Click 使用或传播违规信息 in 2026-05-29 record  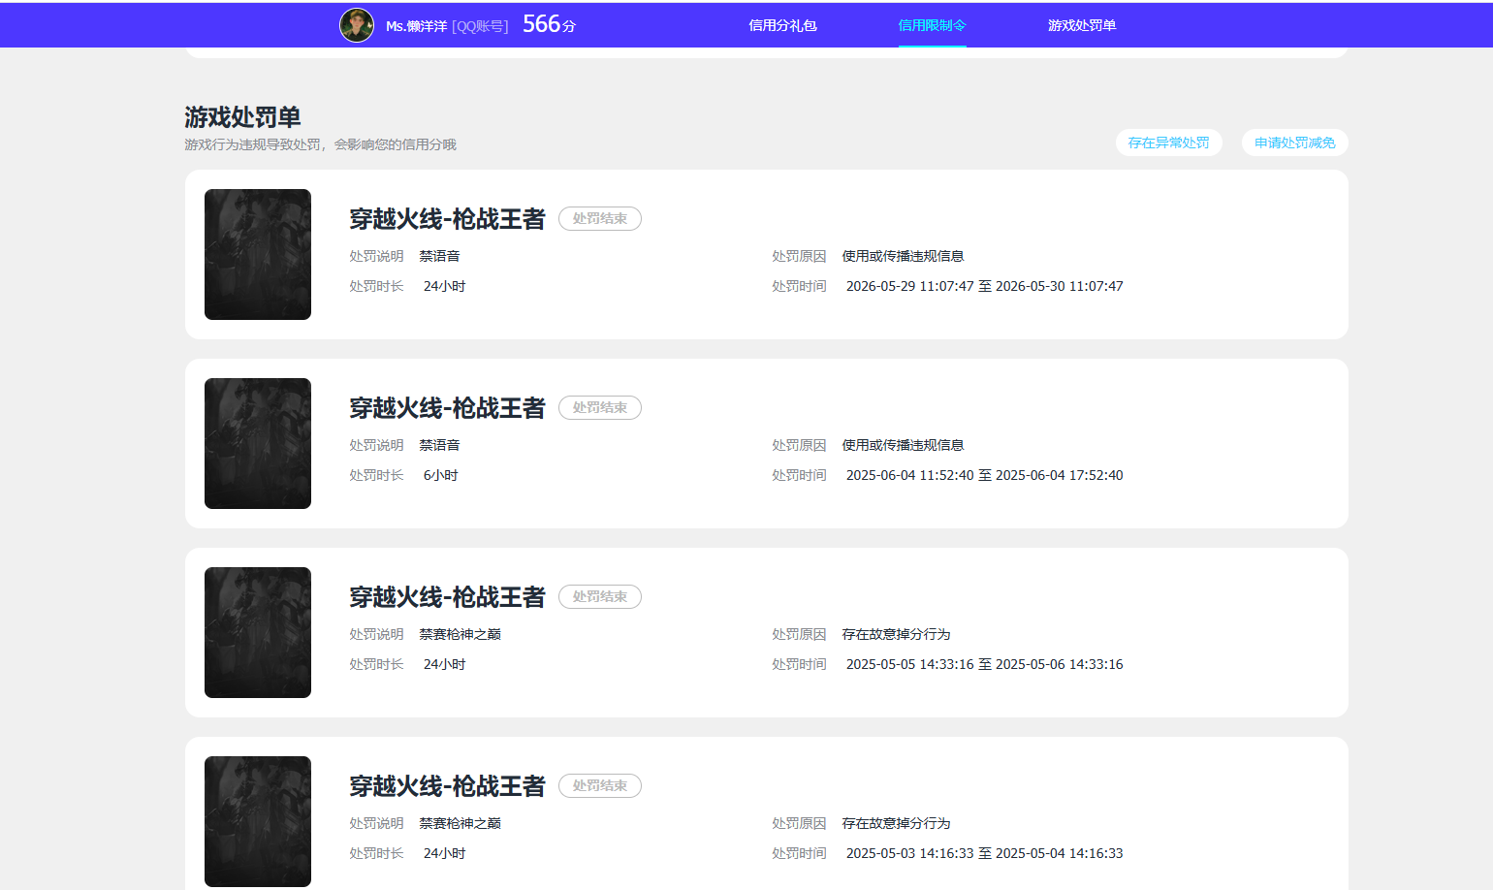pos(903,256)
